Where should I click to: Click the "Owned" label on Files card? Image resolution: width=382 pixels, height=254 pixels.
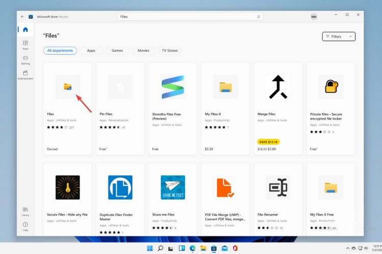52,149
